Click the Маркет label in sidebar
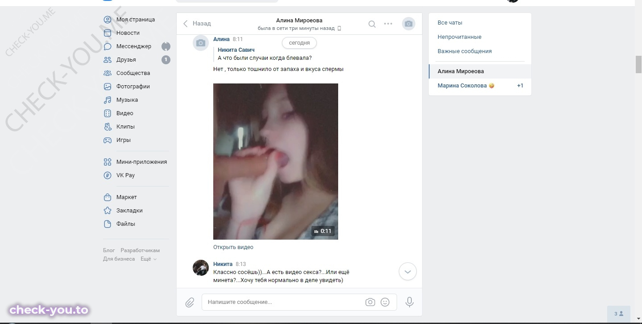Screen dimensions: 642x324 pos(127,197)
